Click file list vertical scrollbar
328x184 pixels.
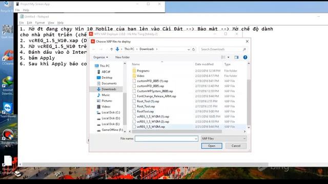249,102
